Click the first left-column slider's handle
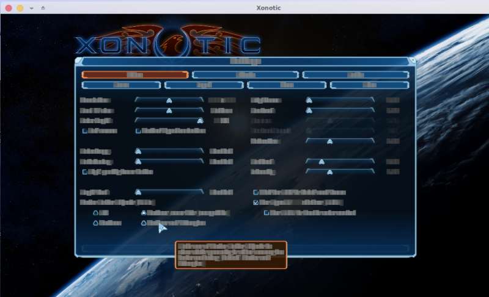This screenshot has height=297, width=489. pos(169,101)
